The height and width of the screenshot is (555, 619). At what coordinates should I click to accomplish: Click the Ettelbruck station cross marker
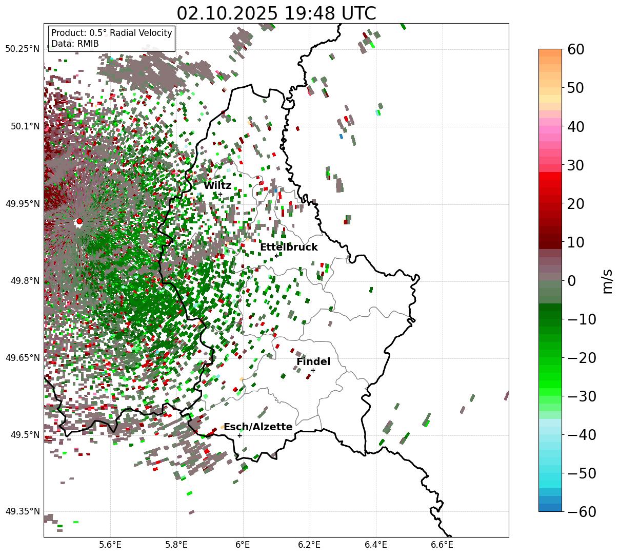(276, 256)
